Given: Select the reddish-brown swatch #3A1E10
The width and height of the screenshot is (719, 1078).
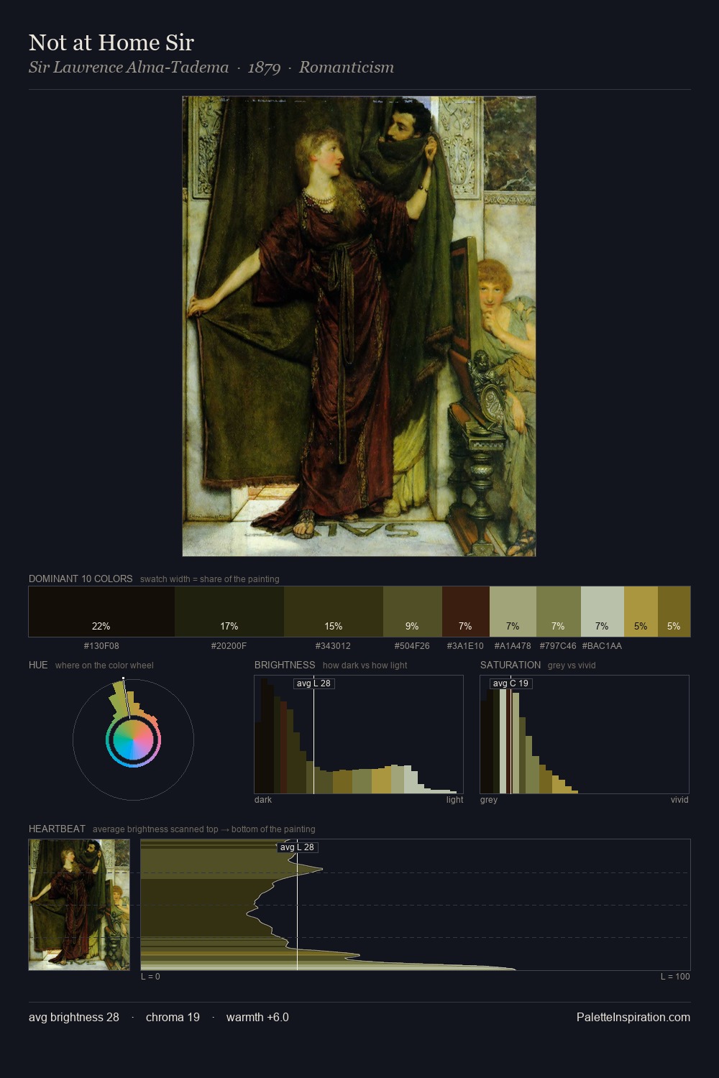Looking at the screenshot, I should [x=465, y=612].
